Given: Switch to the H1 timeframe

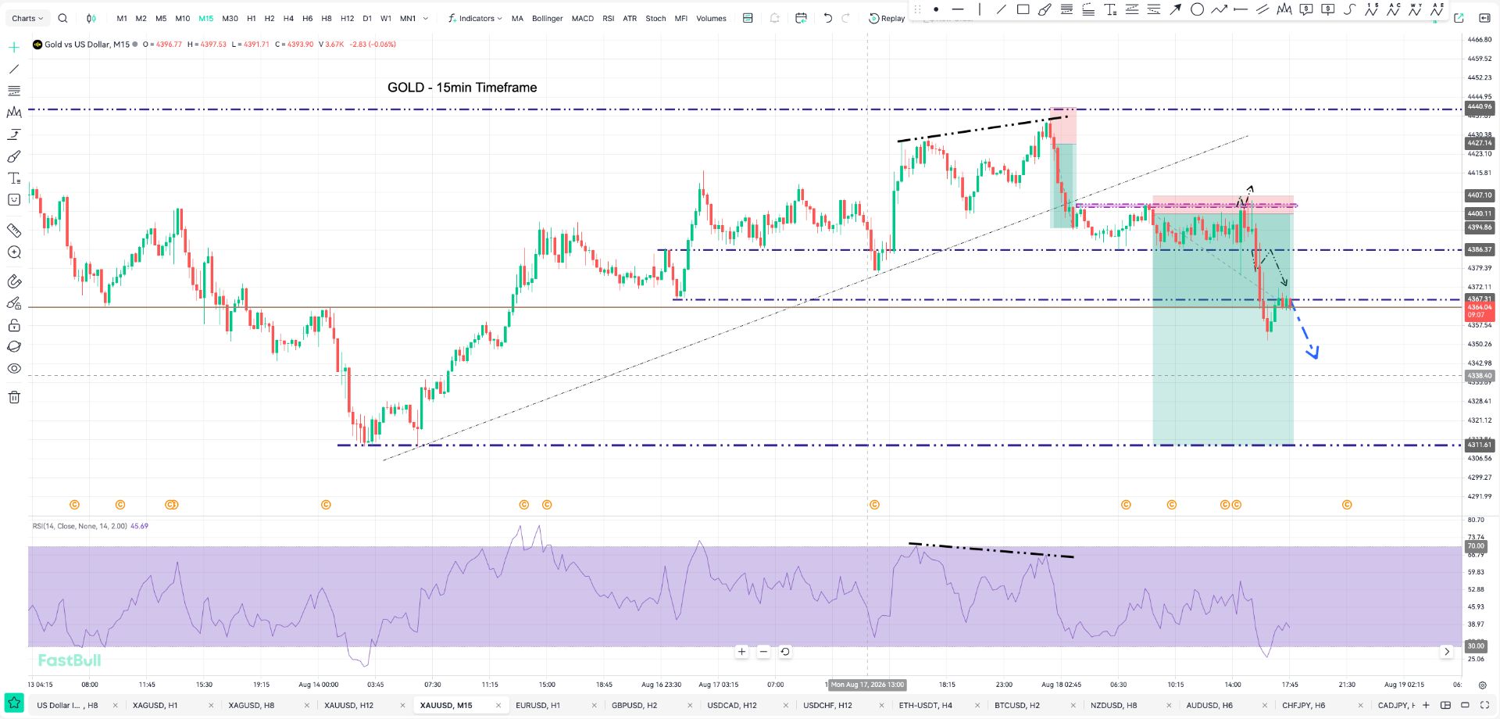Looking at the screenshot, I should pos(251,18).
